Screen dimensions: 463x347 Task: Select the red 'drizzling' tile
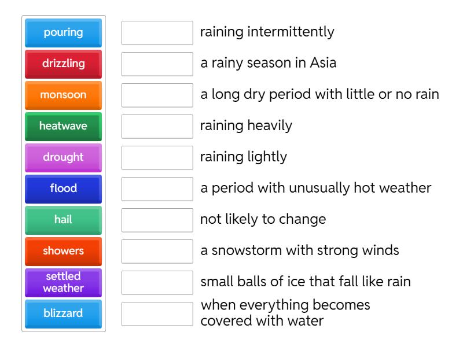(63, 65)
